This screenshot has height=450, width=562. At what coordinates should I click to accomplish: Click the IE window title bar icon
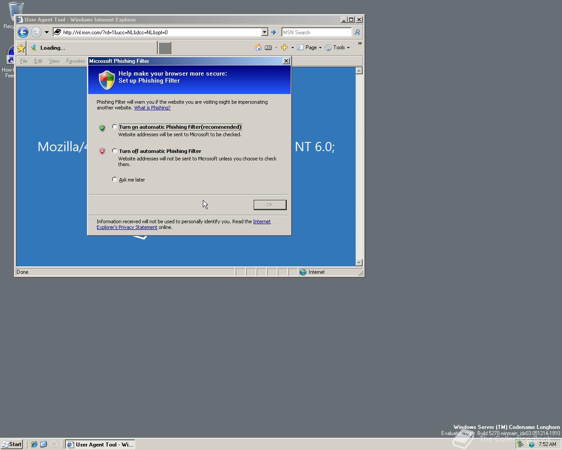(20, 20)
